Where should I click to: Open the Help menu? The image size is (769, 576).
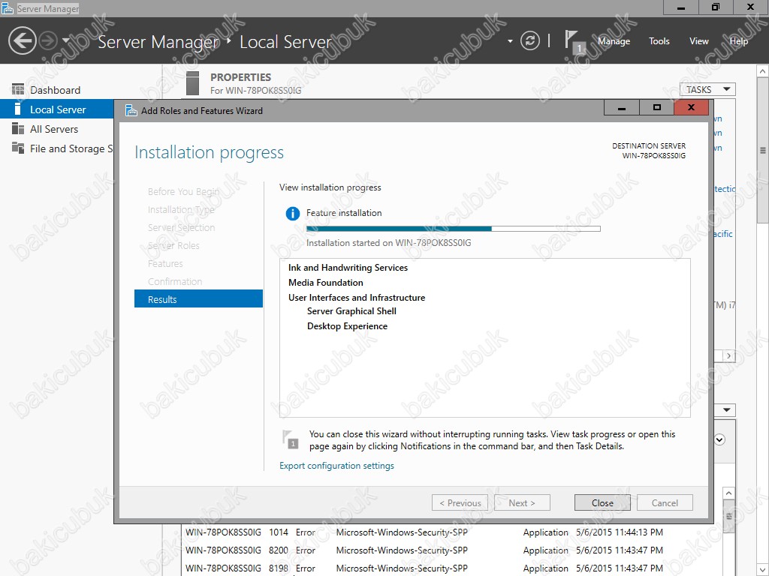click(738, 41)
